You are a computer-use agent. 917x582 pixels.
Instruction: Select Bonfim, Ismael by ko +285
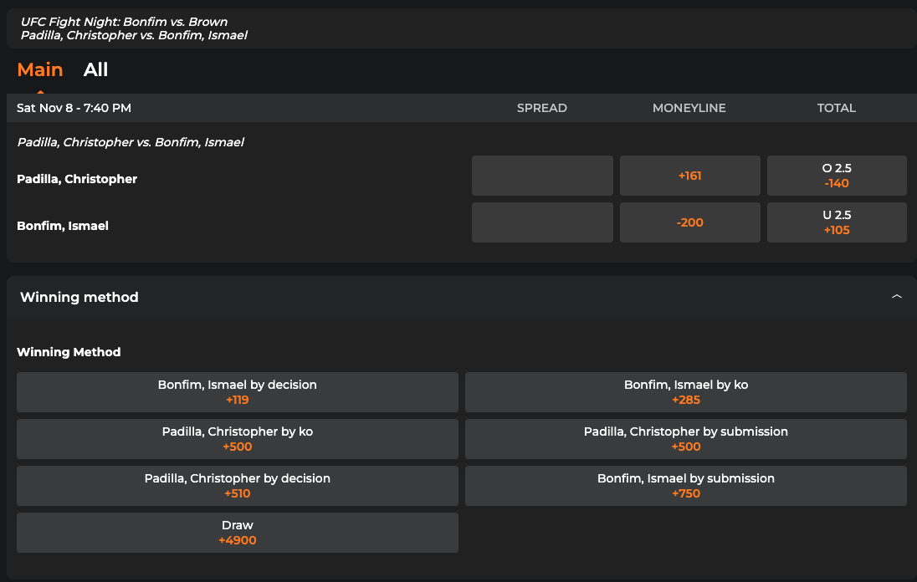686,392
